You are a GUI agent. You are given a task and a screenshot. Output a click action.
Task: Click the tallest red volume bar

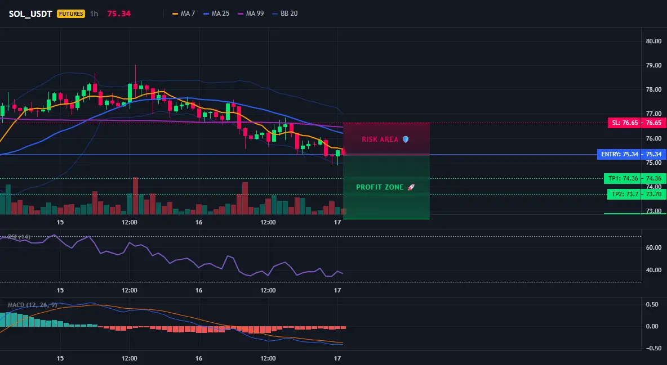coord(136,196)
